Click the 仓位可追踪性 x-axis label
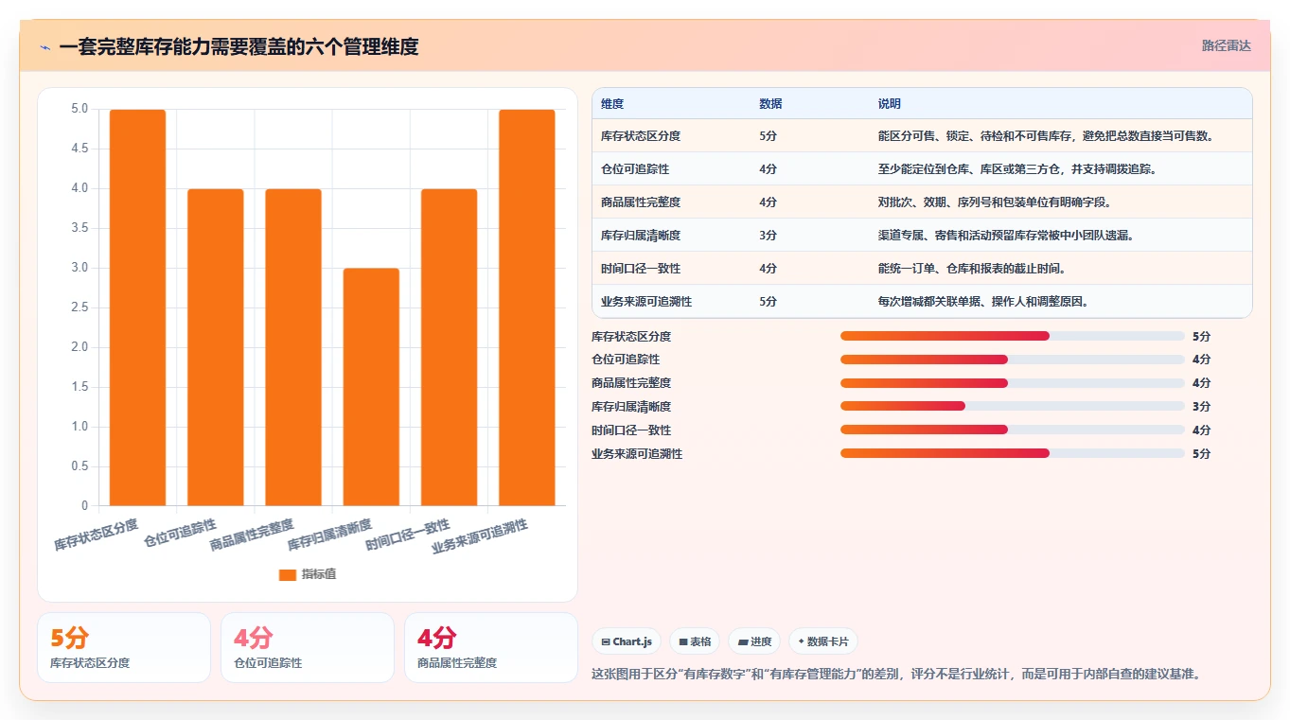This screenshot has width=1290, height=720. point(181,533)
